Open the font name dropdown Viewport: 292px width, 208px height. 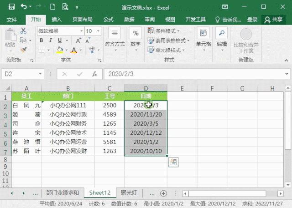(81, 31)
